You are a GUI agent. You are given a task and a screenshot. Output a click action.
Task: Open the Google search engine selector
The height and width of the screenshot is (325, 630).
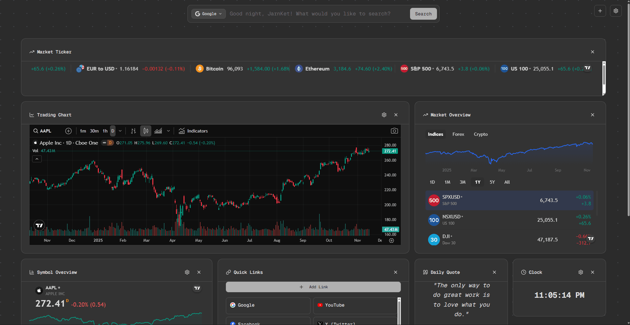[x=208, y=14]
